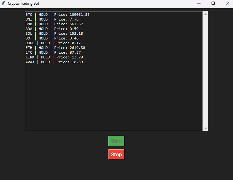Click the log scrollbar track
Image resolution: width=233 pixels, height=180 pixels.
pyautogui.click(x=206, y=71)
